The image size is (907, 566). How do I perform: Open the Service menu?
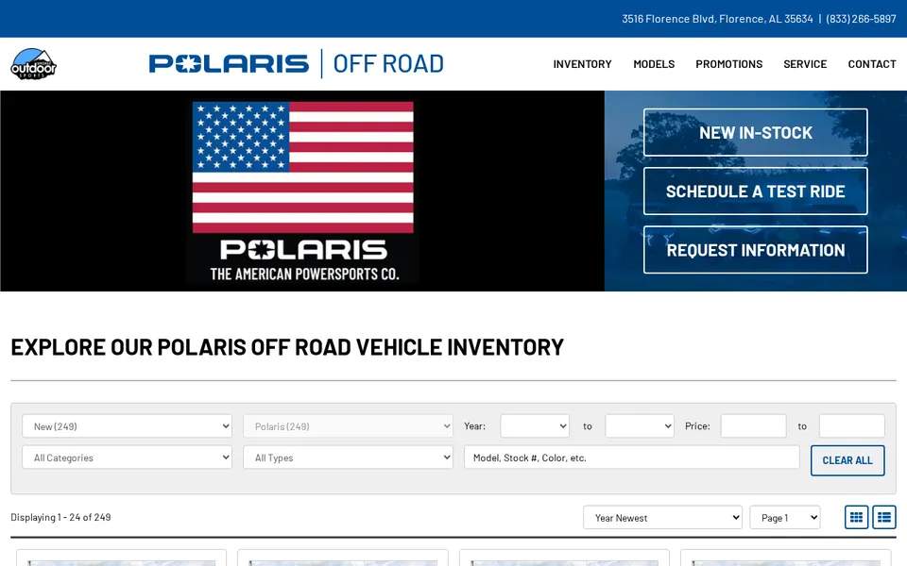[x=805, y=64]
